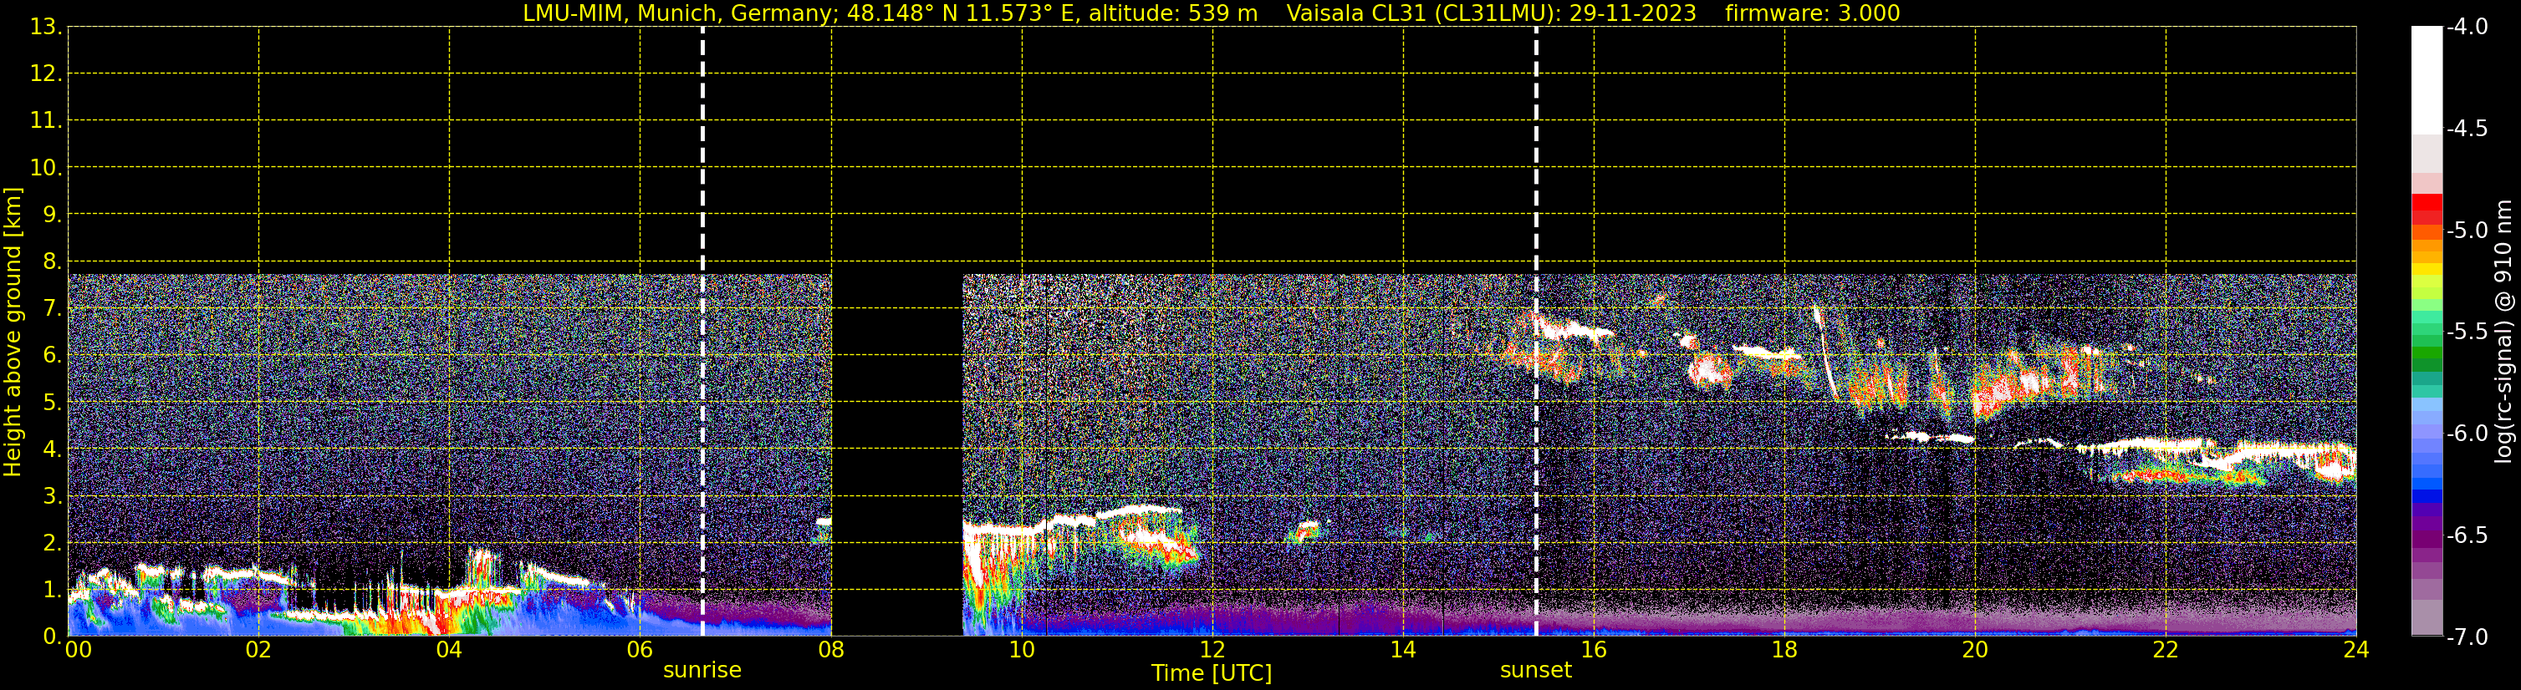Click the '-5.0' colorbar tick label
The height and width of the screenshot is (690, 2521).
pos(2466,230)
